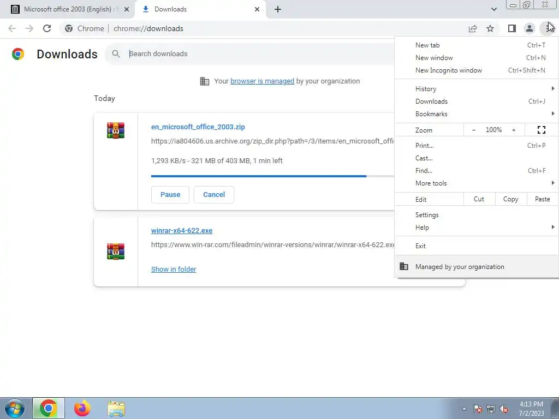
Task: Click the 100% zoom value
Action: (x=493, y=130)
